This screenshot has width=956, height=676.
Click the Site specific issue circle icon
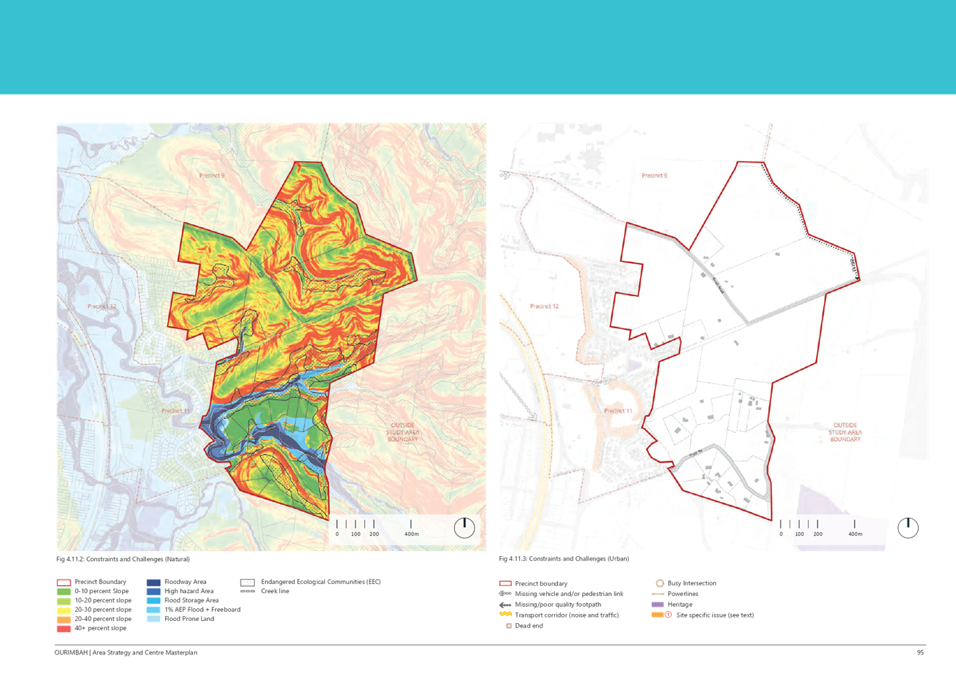point(668,615)
